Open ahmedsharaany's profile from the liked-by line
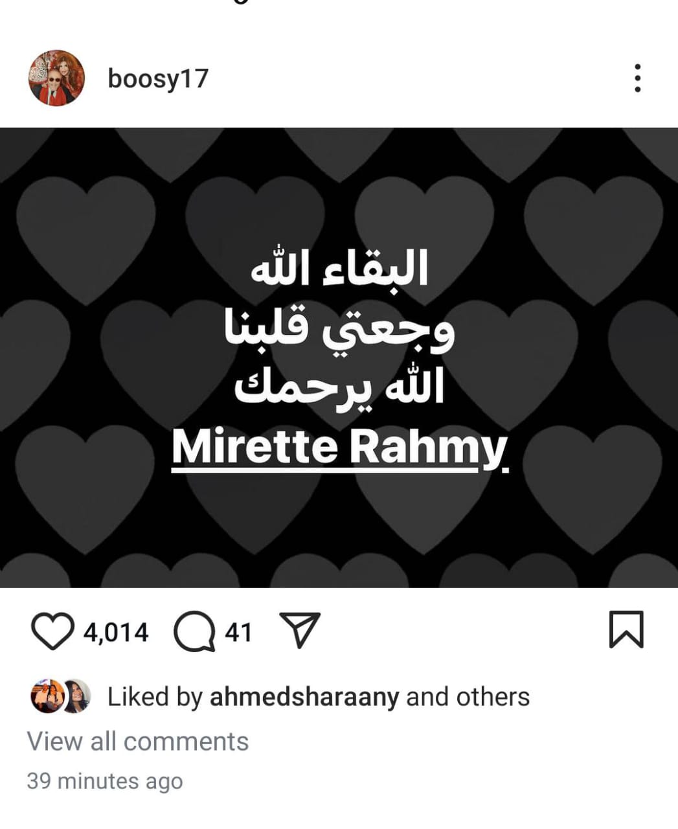The height and width of the screenshot is (829, 678). (304, 697)
